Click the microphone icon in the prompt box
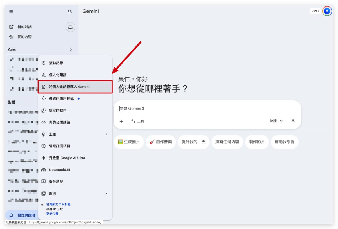Screen dimensions: 338x229 (293, 121)
